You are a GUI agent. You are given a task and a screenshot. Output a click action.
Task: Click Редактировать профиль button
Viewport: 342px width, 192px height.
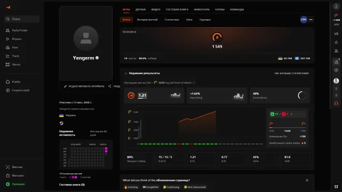pyautogui.click(x=84, y=86)
